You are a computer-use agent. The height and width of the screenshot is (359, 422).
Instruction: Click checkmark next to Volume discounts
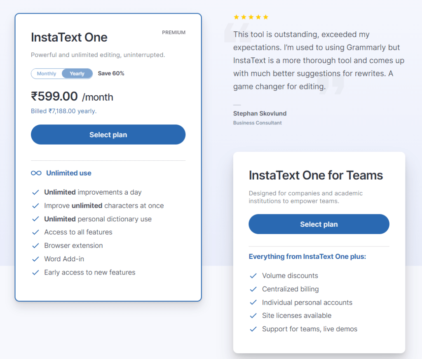click(253, 276)
